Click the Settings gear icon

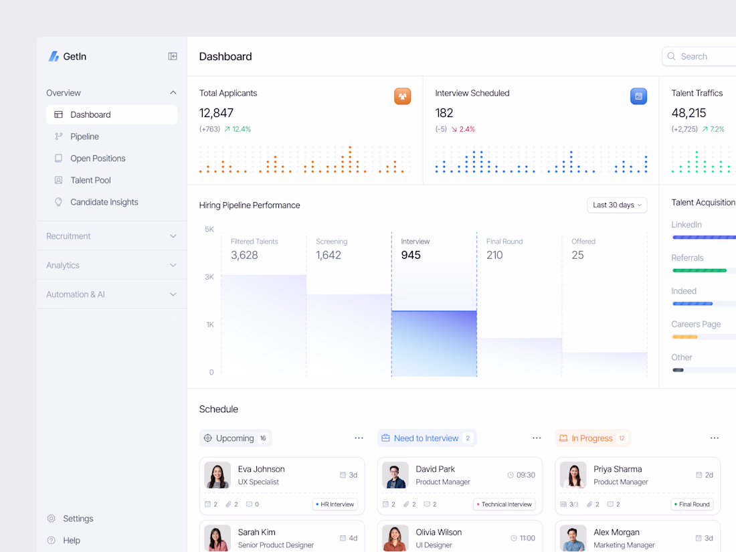51,519
